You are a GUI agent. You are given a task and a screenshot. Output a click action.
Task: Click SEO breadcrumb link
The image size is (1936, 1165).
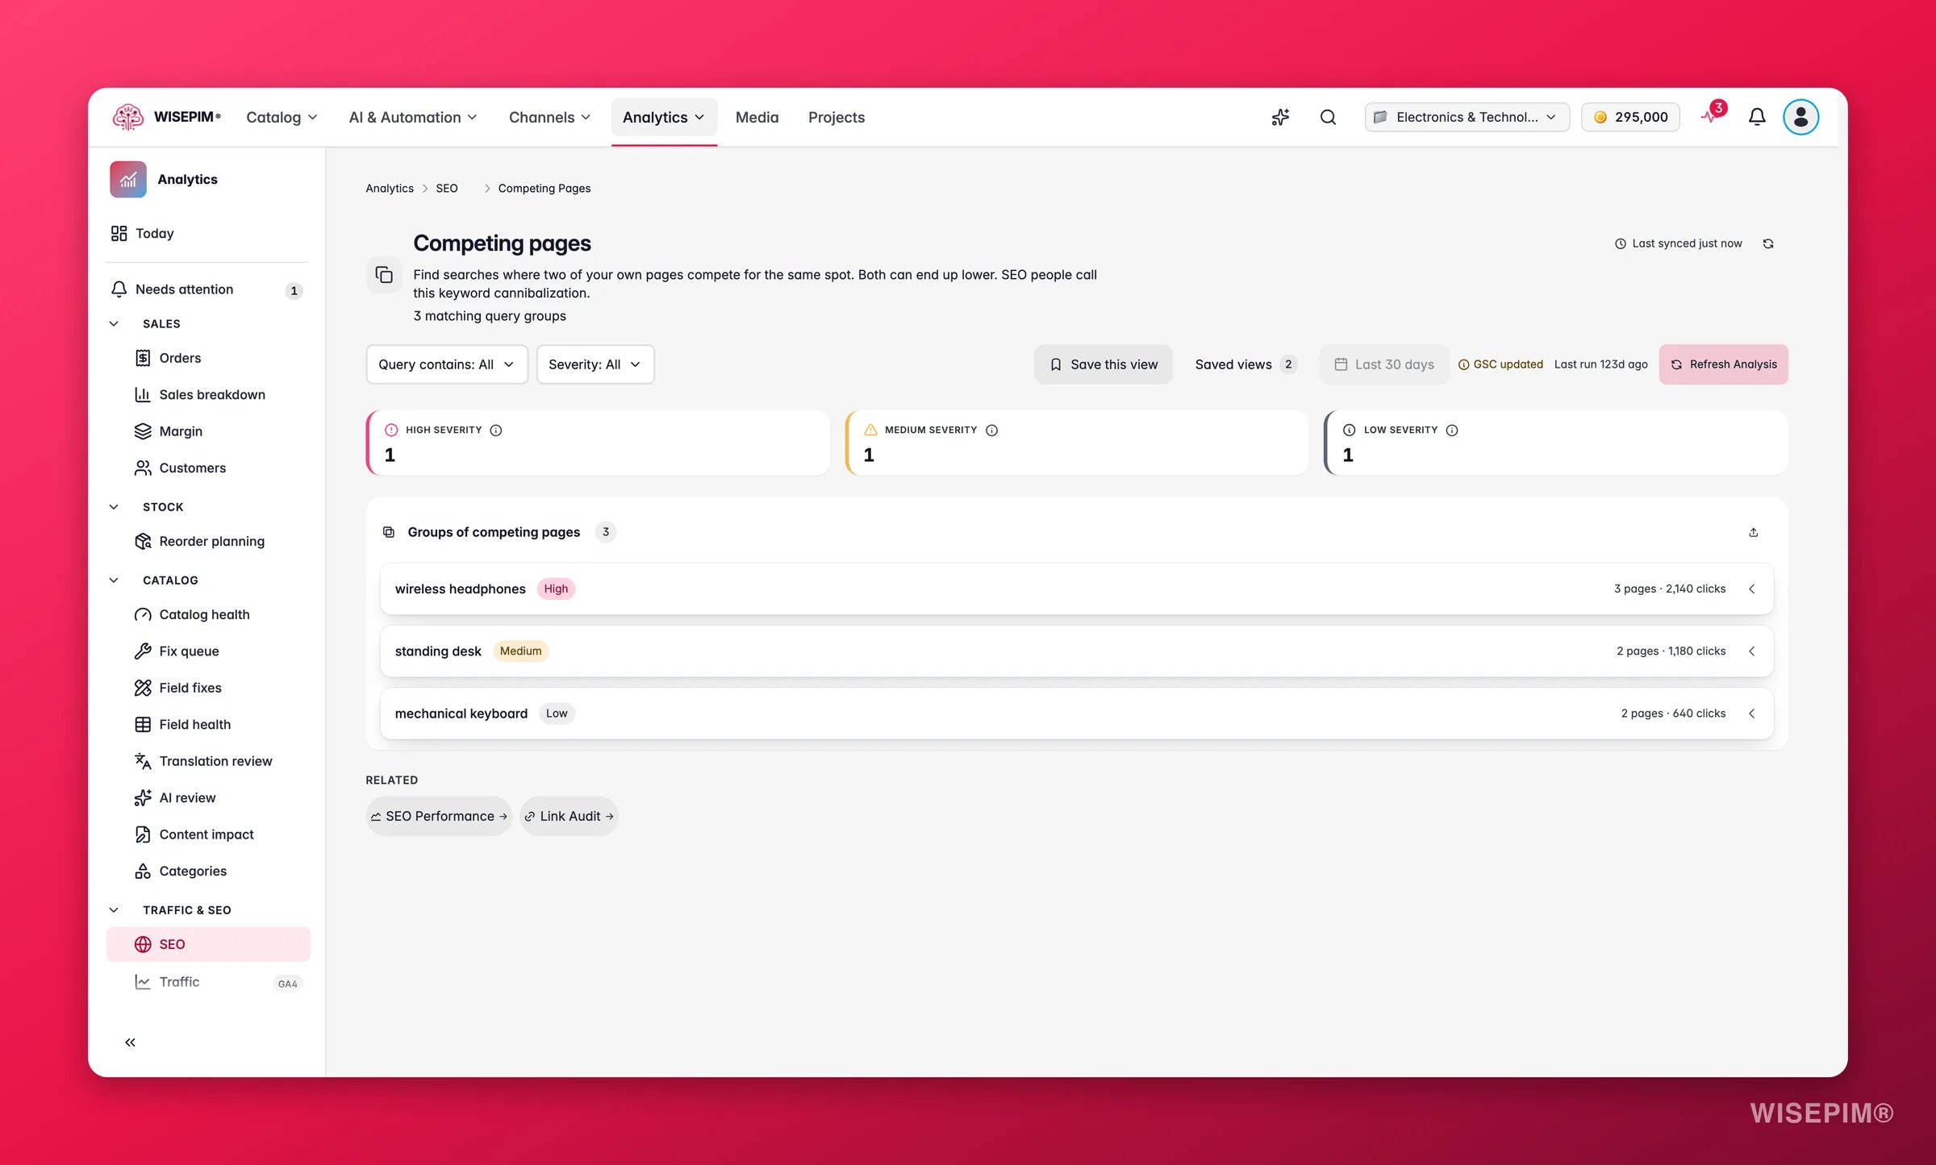point(446,188)
